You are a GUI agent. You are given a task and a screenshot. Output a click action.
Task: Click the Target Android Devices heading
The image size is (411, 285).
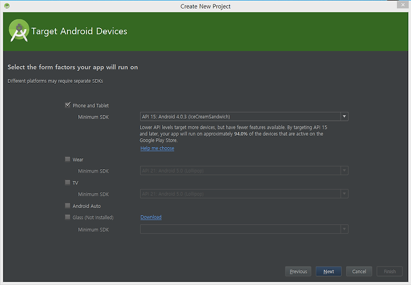[x=79, y=31]
